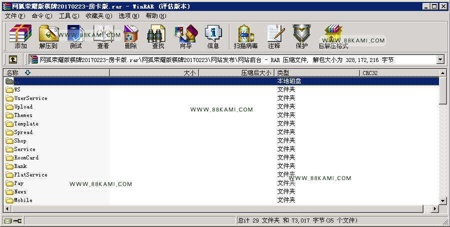Select the Service folder name
450x227 pixels.
pos(24,149)
